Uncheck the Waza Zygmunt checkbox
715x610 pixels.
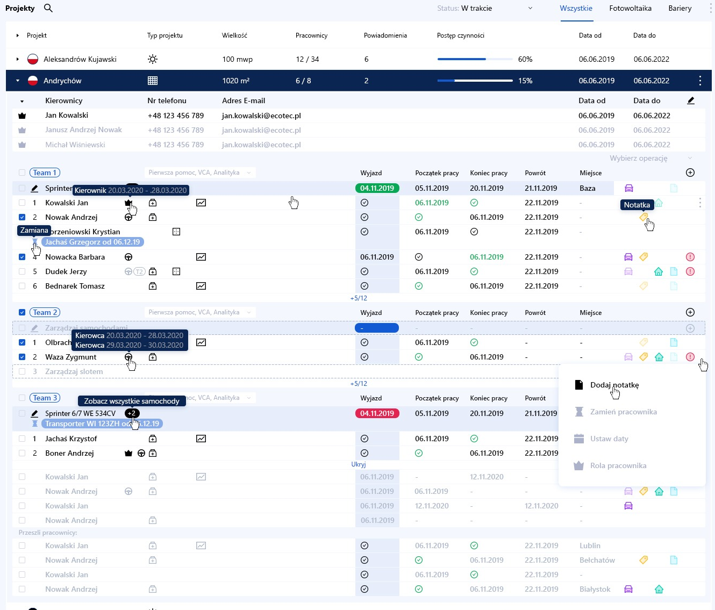(x=22, y=357)
